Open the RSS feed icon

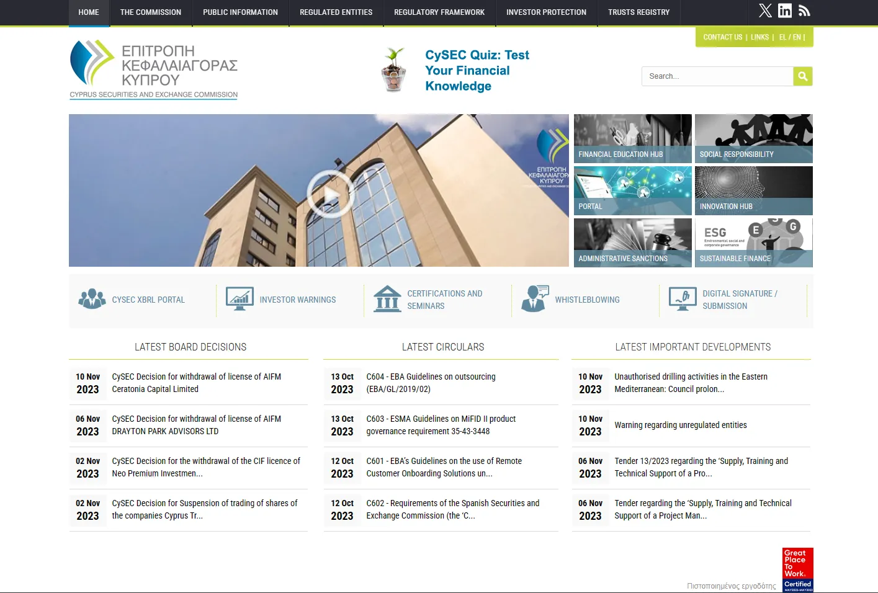point(804,11)
